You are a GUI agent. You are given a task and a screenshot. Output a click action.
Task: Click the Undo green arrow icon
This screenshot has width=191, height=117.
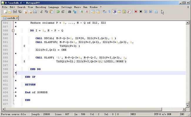(58, 12)
